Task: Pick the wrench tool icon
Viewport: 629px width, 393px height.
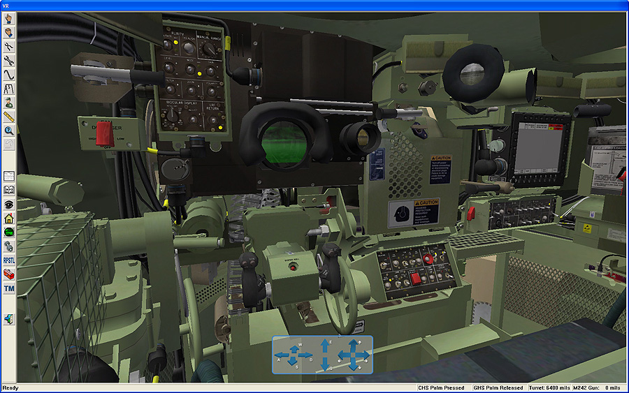Action: (x=9, y=60)
